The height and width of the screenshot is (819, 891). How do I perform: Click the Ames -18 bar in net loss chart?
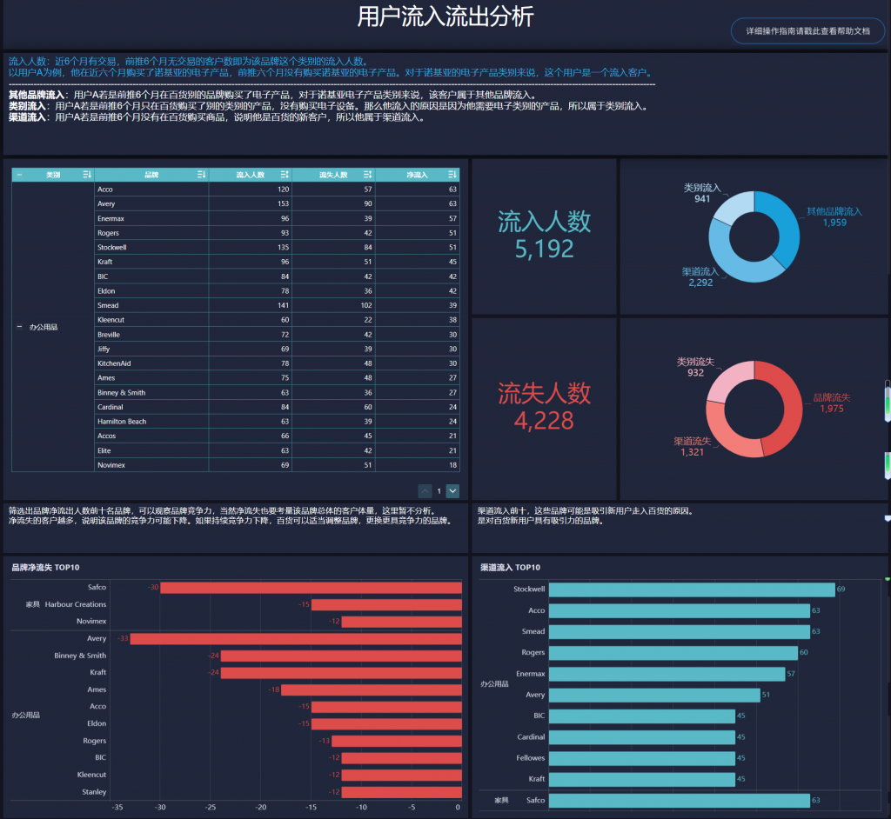pos(372,690)
